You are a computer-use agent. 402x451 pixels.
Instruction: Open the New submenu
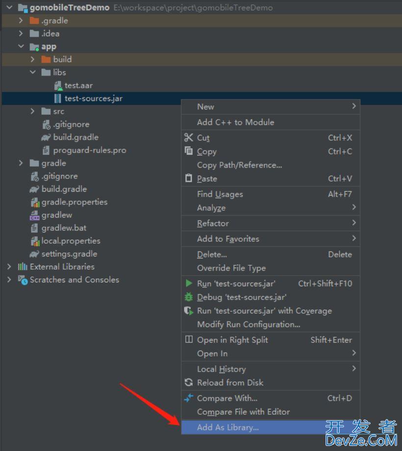pos(271,107)
